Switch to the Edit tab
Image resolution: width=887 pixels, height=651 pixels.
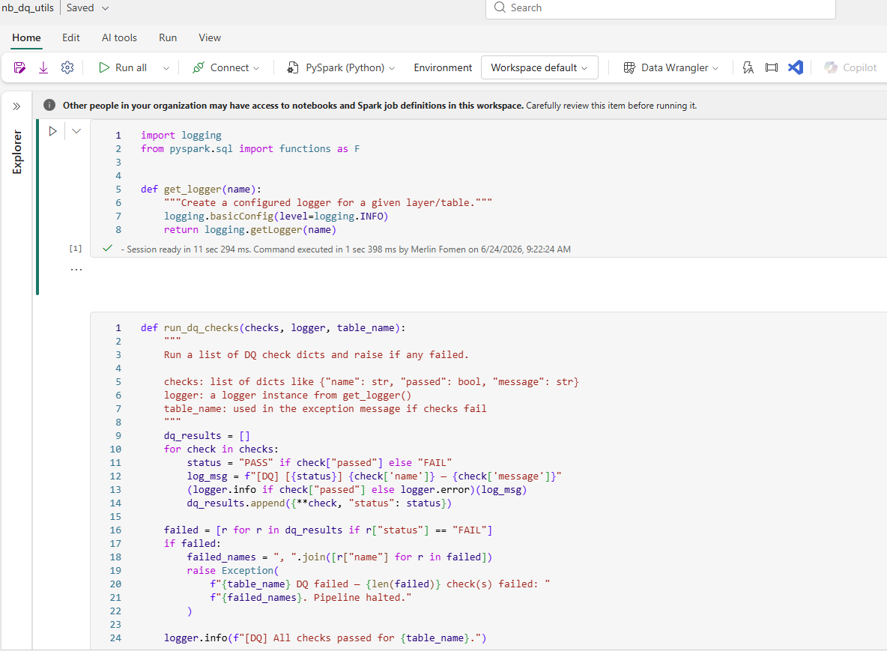(x=70, y=38)
